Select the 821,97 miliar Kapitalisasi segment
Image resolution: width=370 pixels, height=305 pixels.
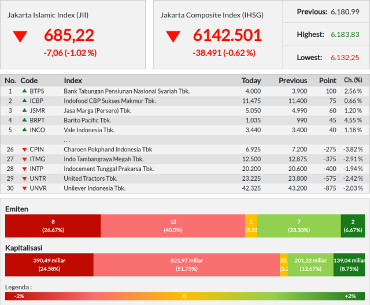187,265
